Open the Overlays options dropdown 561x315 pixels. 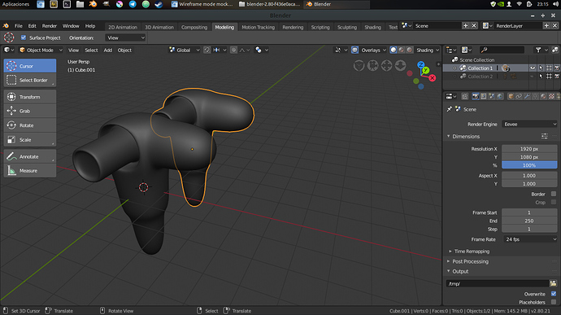373,50
